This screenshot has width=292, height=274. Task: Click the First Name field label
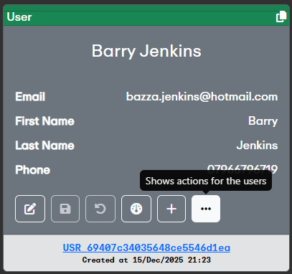[x=44, y=121]
